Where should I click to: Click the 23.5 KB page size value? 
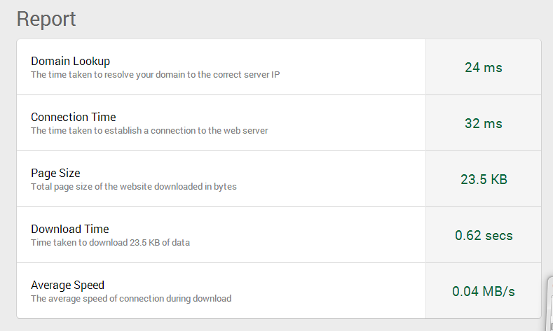coord(484,179)
